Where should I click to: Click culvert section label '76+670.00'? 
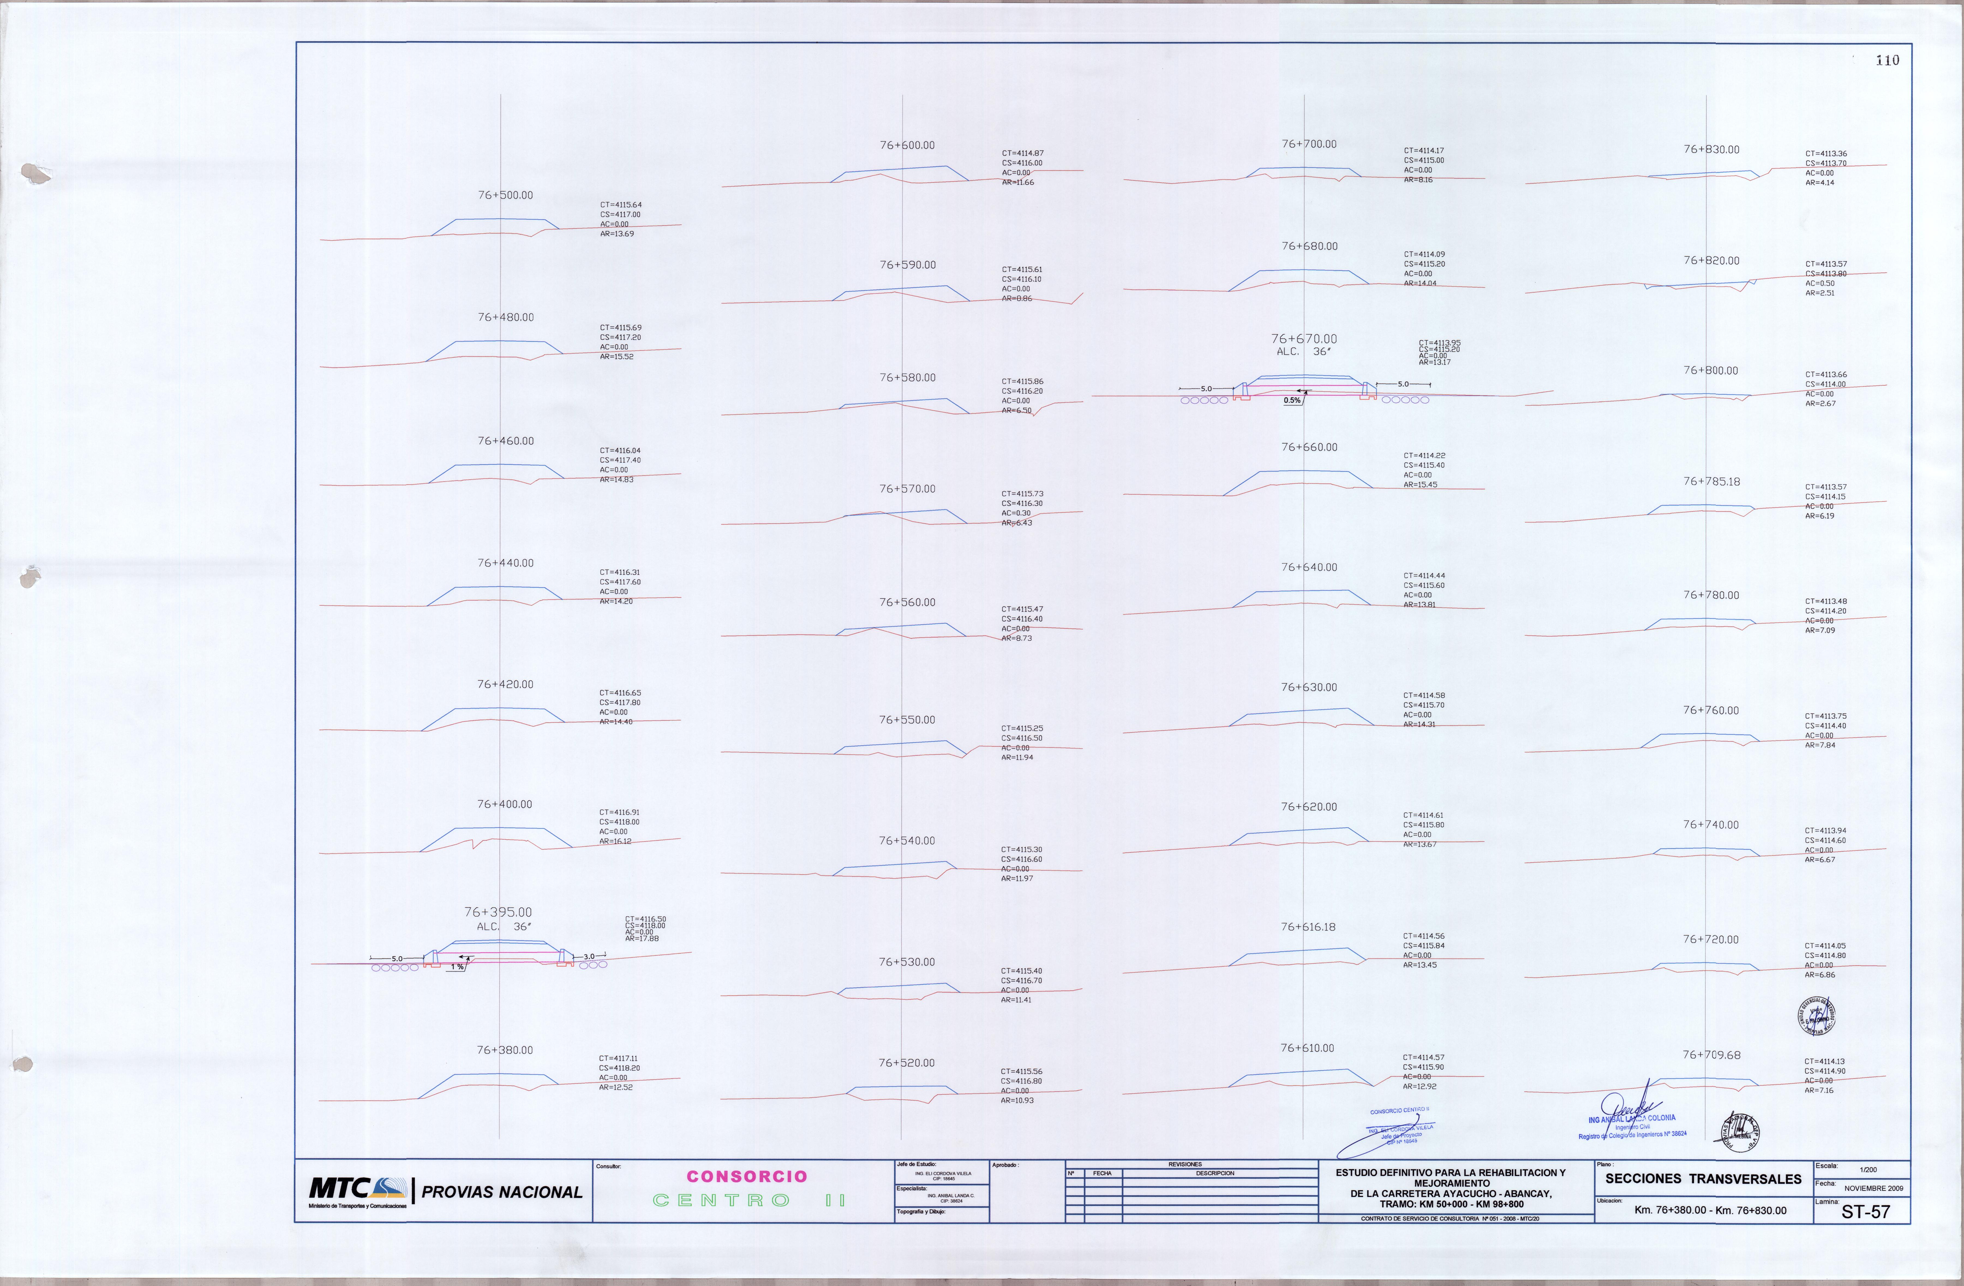(1304, 339)
